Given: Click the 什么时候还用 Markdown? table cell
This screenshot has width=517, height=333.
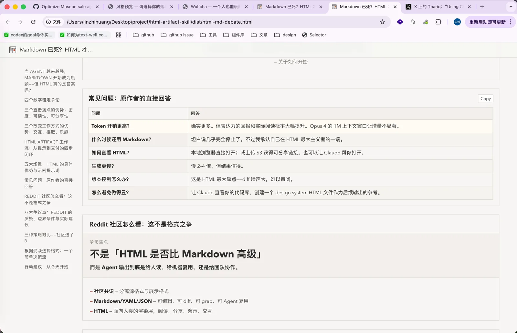Looking at the screenshot, I should coord(138,139).
